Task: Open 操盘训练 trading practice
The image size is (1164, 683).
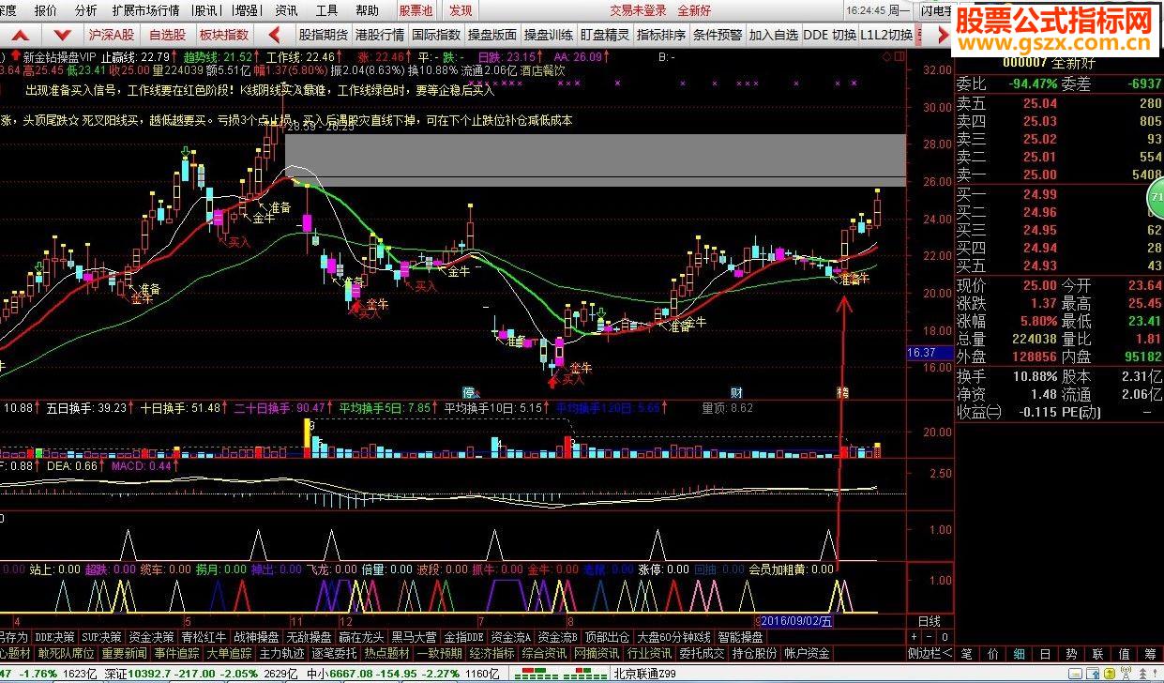Action: 548,35
